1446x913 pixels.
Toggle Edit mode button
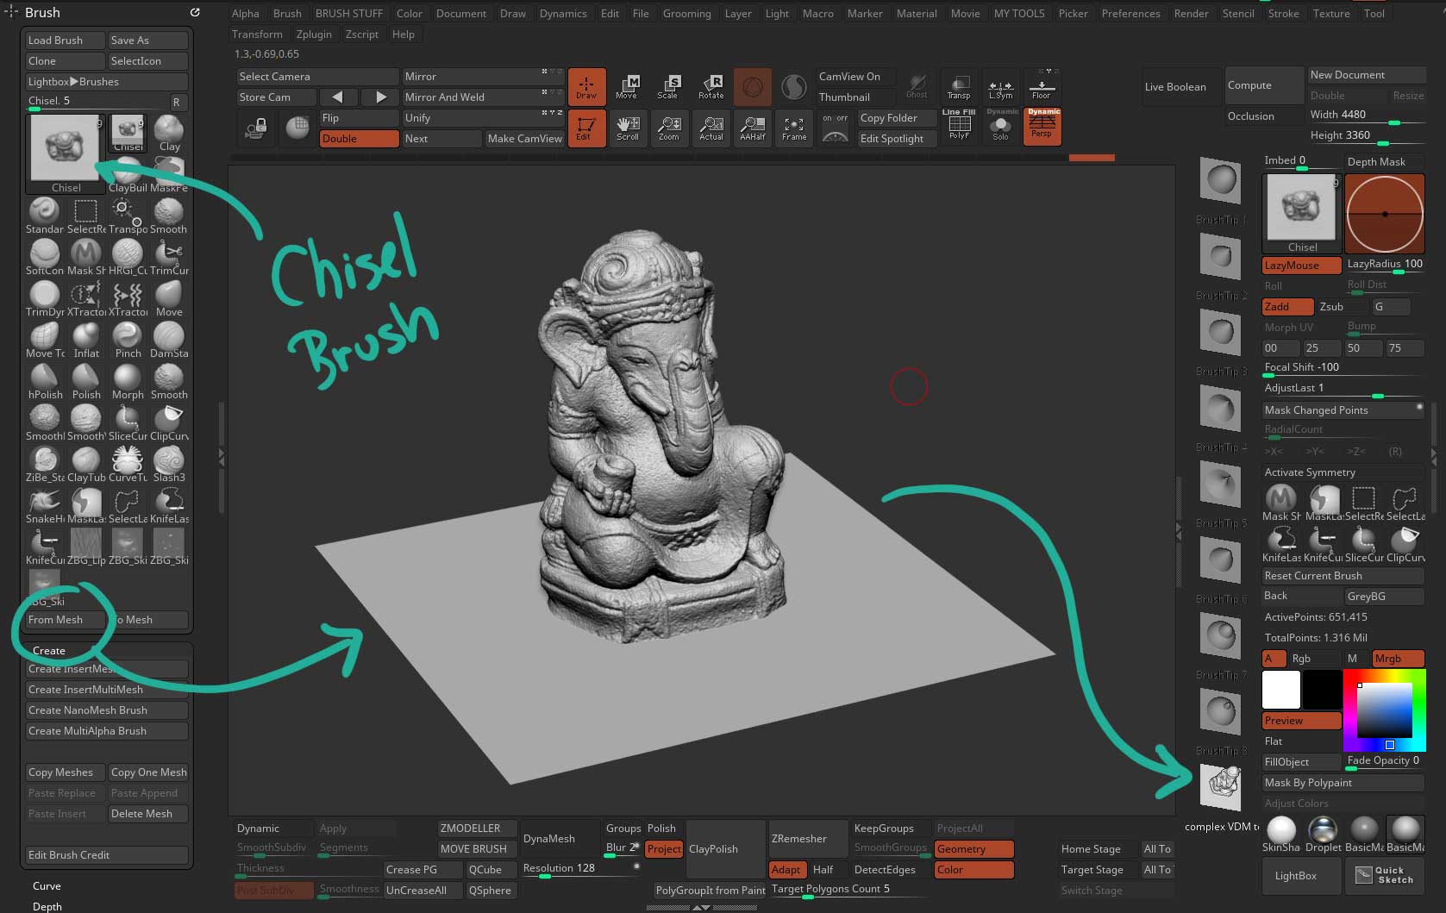click(586, 128)
